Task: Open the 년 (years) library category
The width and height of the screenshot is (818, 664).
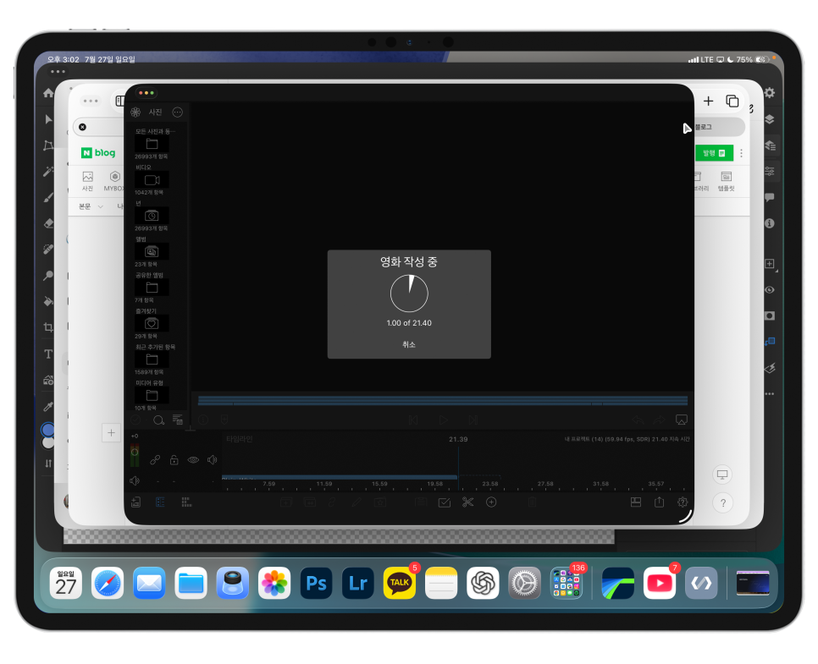Action: point(152,216)
